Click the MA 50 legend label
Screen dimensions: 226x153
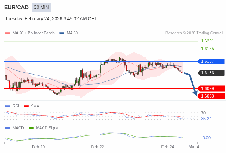pos(72,33)
